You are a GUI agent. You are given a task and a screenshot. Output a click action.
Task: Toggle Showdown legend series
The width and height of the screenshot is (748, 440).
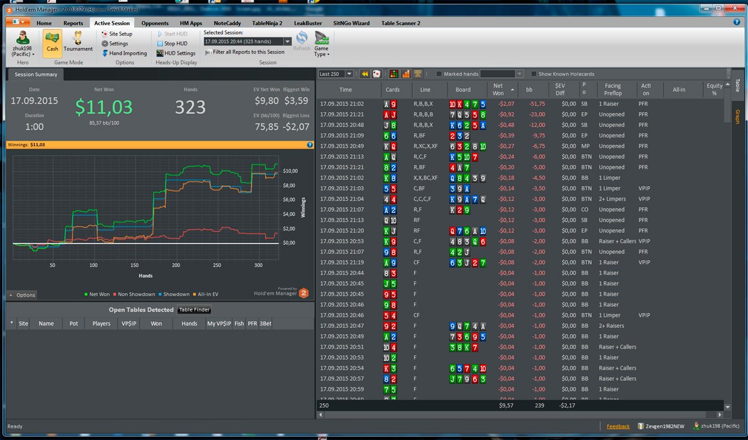(173, 294)
